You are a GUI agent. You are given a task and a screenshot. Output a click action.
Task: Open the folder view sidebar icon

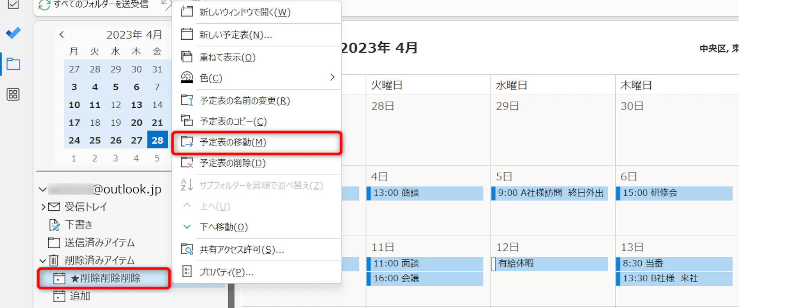click(x=13, y=64)
